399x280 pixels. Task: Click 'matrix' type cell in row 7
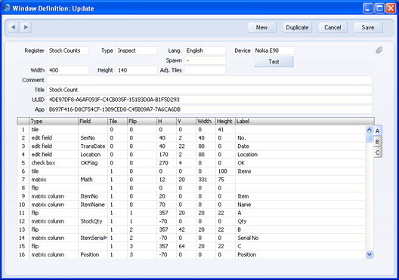(x=54, y=180)
